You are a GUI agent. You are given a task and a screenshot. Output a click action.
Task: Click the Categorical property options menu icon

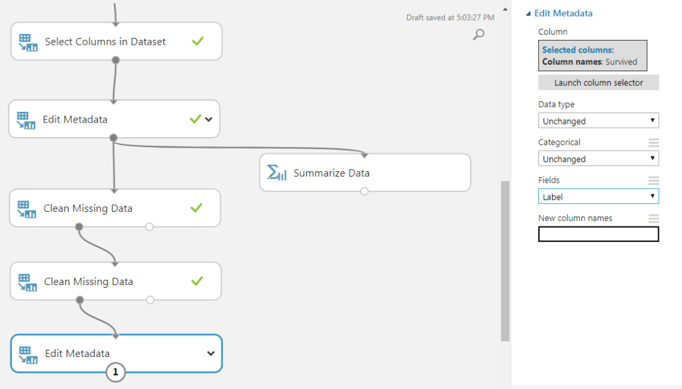[653, 143]
